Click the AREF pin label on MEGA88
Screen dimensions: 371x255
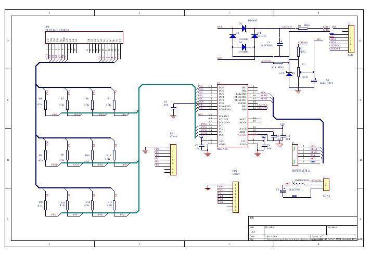point(243,132)
